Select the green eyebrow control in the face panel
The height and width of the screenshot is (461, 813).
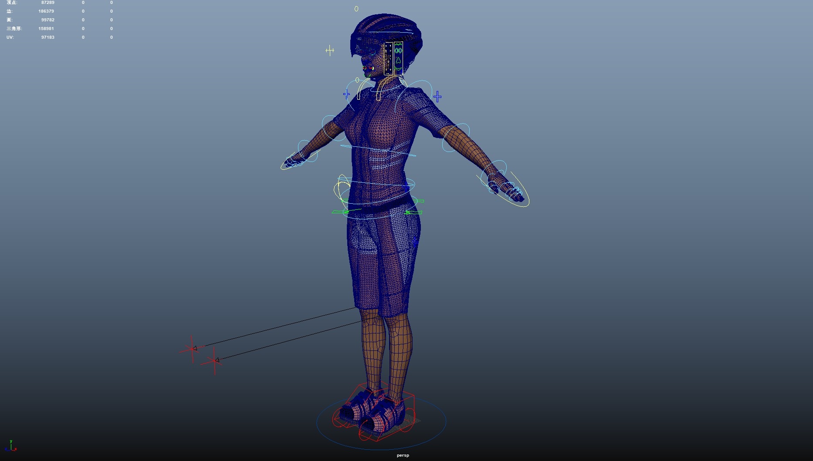398,44
